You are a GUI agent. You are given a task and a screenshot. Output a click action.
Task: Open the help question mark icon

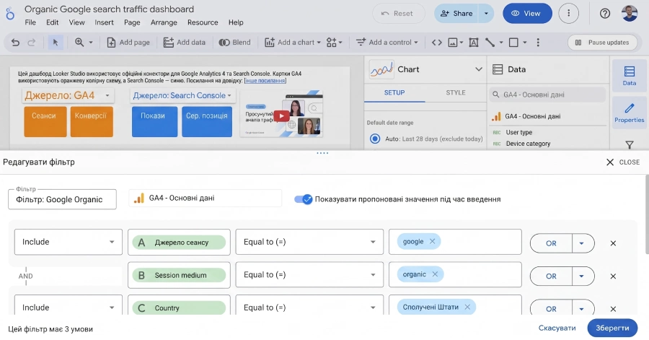pos(605,14)
